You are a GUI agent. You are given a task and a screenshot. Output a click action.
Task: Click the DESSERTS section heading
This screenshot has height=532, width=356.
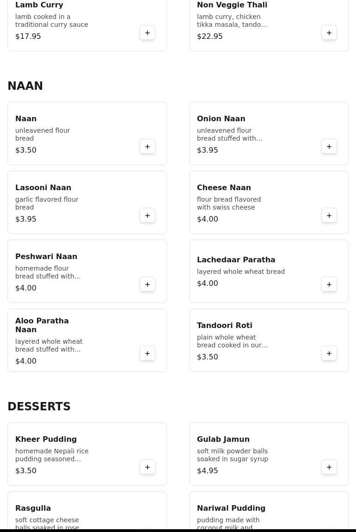pos(39,407)
